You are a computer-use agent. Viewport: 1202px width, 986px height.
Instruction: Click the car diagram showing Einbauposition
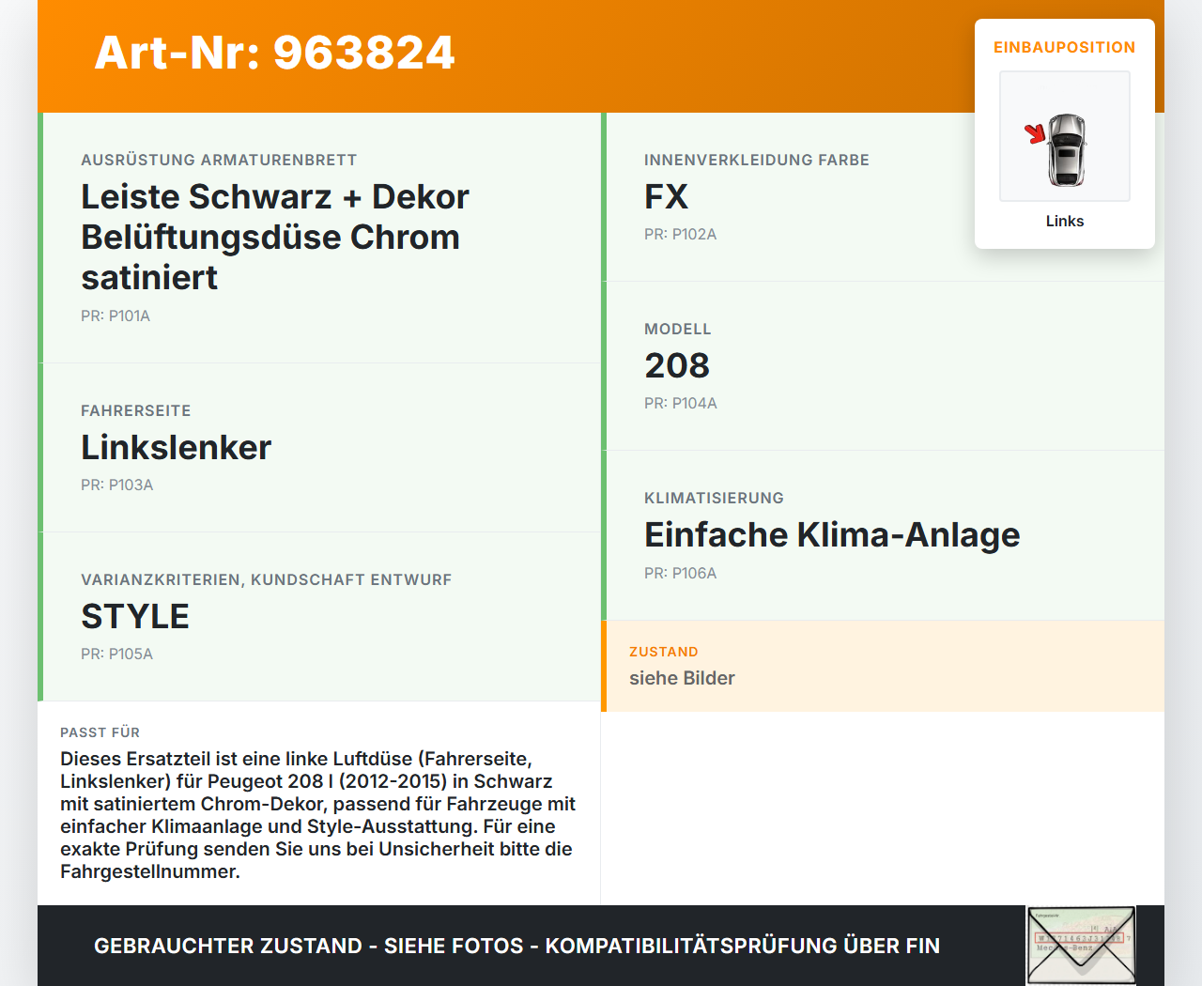click(x=1064, y=136)
